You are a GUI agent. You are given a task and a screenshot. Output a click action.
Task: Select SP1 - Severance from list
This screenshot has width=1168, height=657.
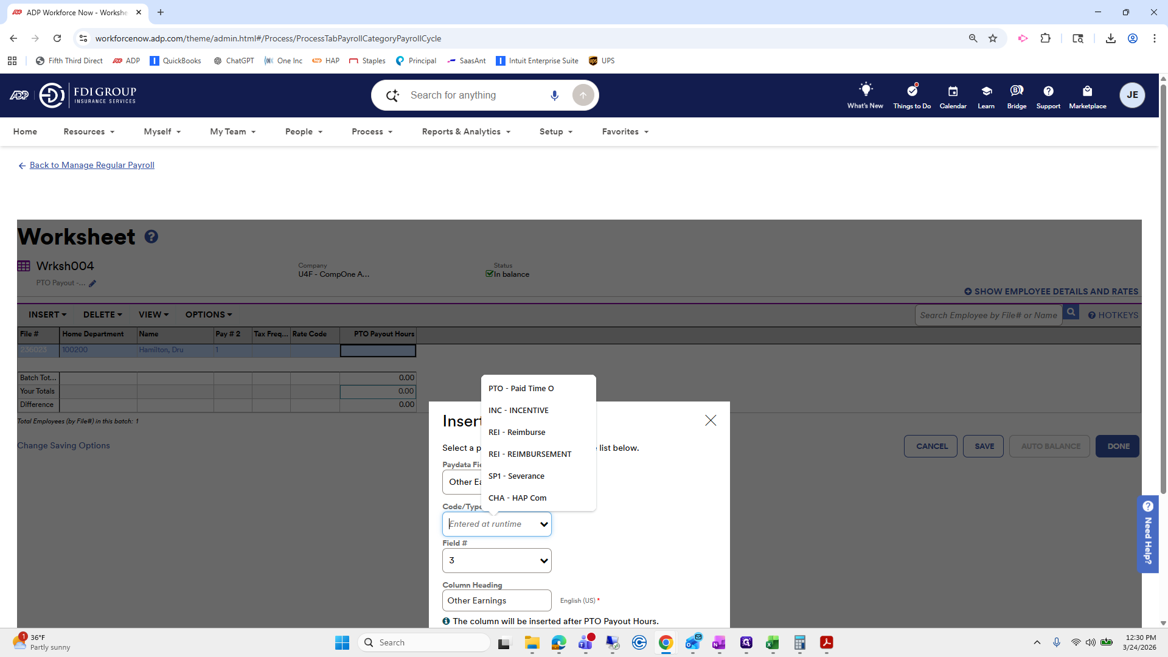[x=516, y=476]
